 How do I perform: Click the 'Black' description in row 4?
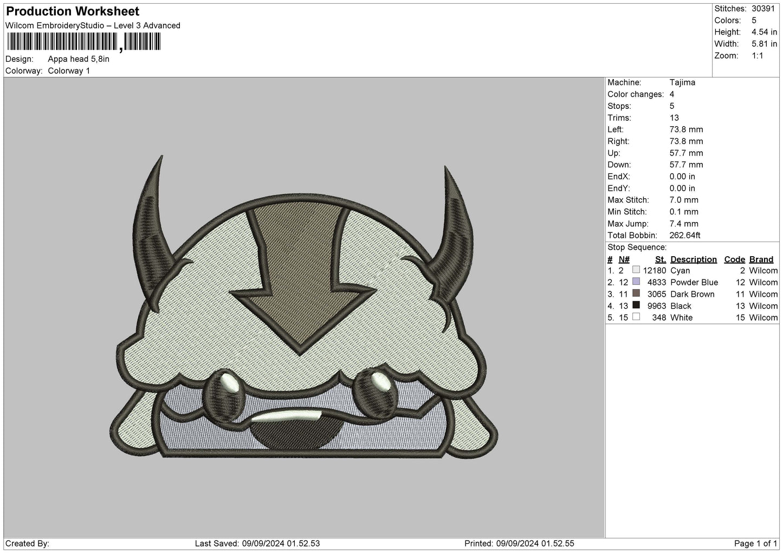pyautogui.click(x=681, y=306)
